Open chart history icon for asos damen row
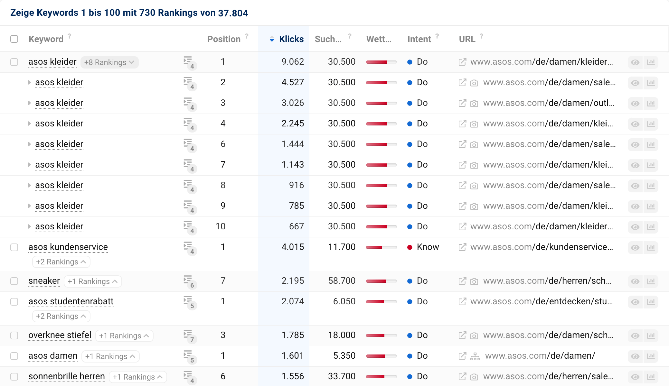Image resolution: width=669 pixels, height=386 pixels. 651,356
